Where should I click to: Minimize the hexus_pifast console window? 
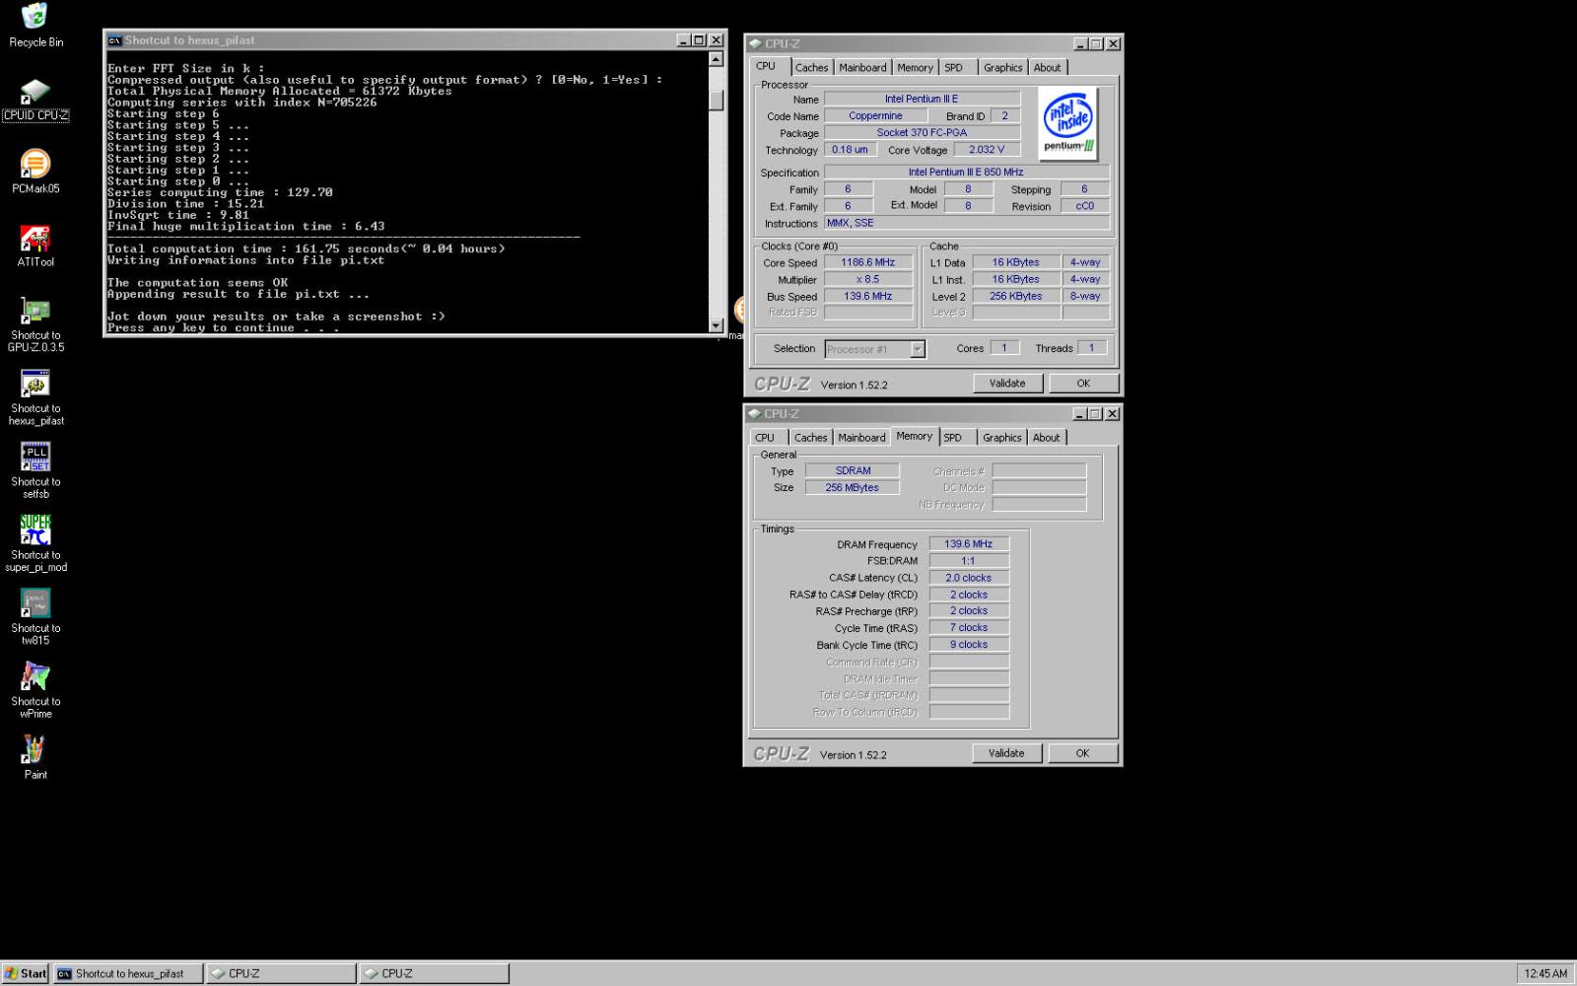click(x=683, y=40)
